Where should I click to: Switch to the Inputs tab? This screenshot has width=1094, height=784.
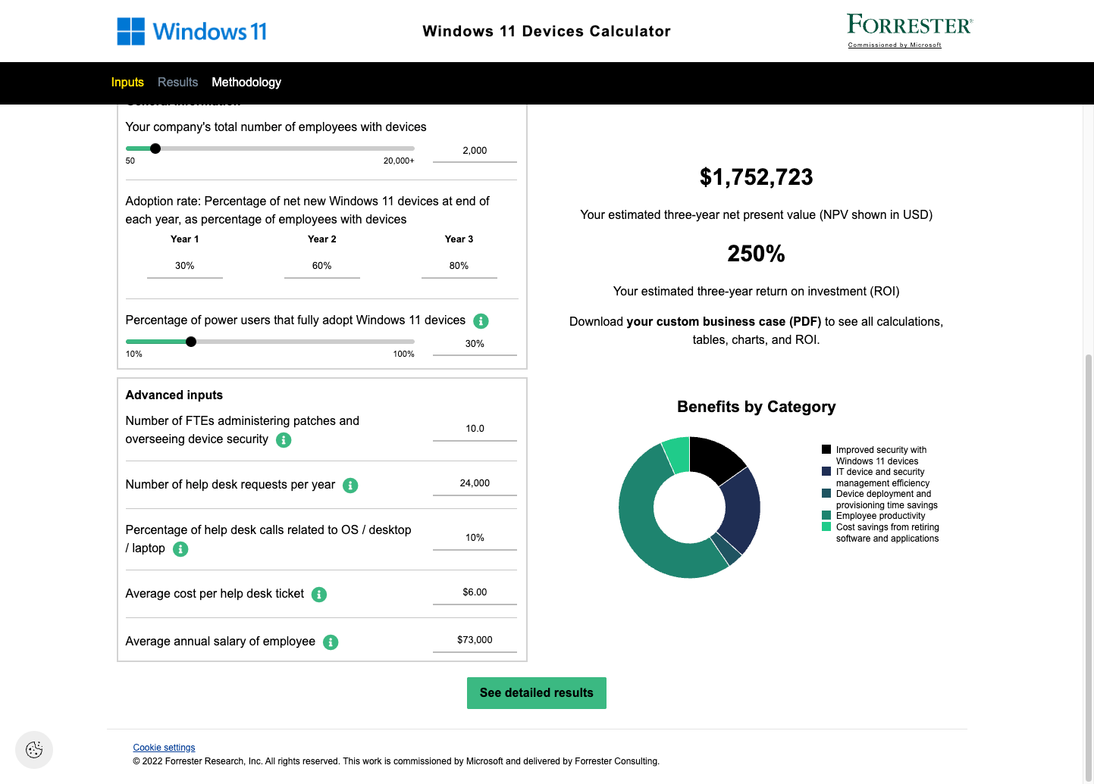click(127, 82)
